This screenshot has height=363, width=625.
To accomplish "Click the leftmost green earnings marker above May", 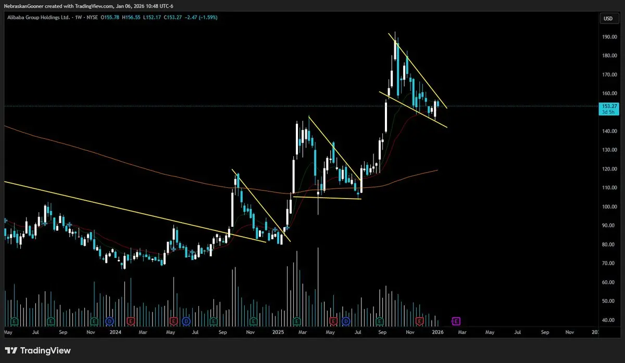I will point(14,321).
